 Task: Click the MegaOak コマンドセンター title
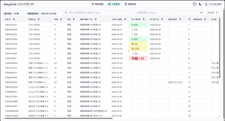point(20,4)
